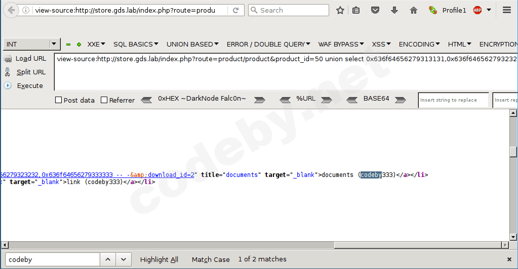Open the ENCRYPTION menu
518x269 pixels.
pyautogui.click(x=499, y=44)
